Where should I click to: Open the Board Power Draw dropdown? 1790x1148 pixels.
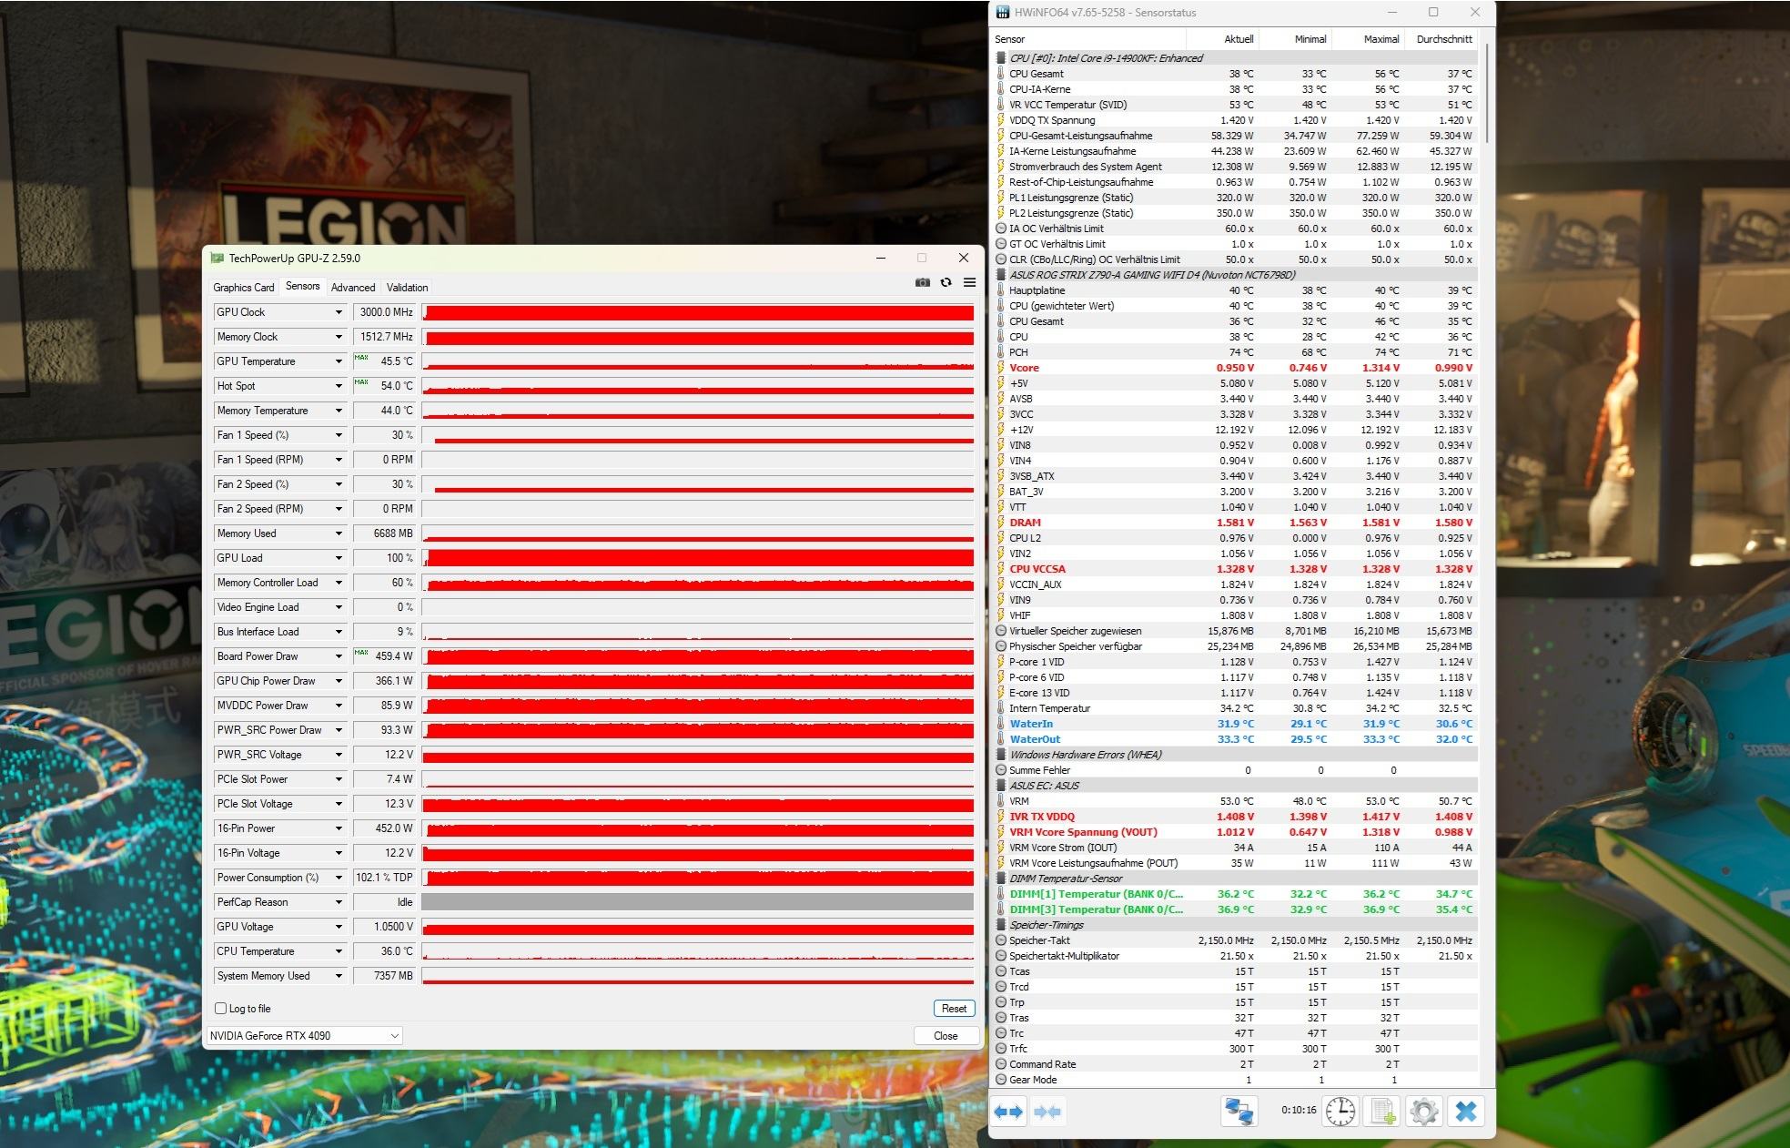[339, 656]
